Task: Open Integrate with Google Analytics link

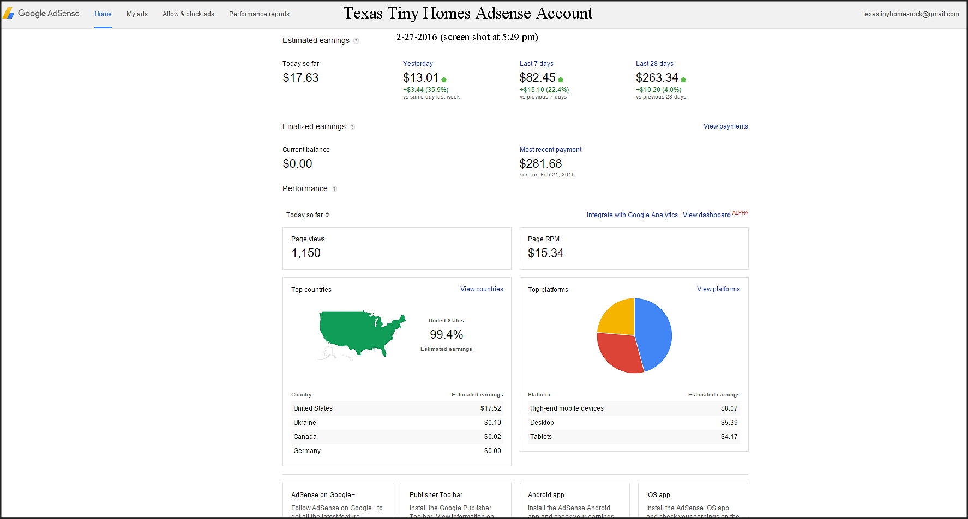Action: click(x=632, y=215)
